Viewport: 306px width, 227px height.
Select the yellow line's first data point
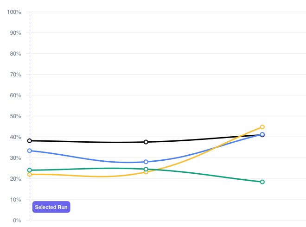[x=30, y=174]
